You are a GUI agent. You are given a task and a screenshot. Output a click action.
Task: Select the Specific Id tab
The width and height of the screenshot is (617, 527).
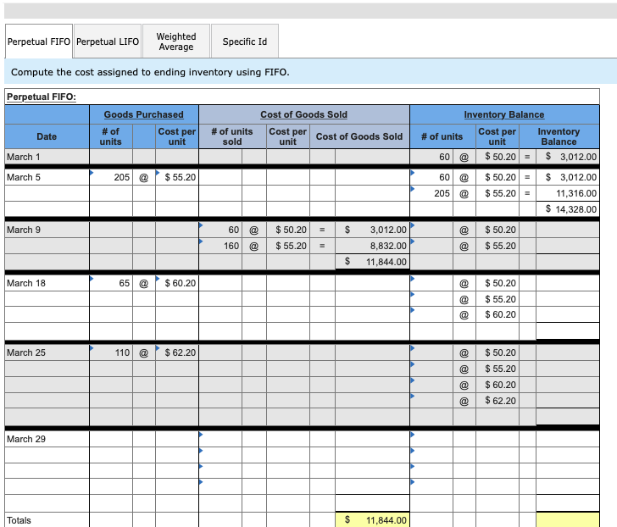pyautogui.click(x=245, y=42)
